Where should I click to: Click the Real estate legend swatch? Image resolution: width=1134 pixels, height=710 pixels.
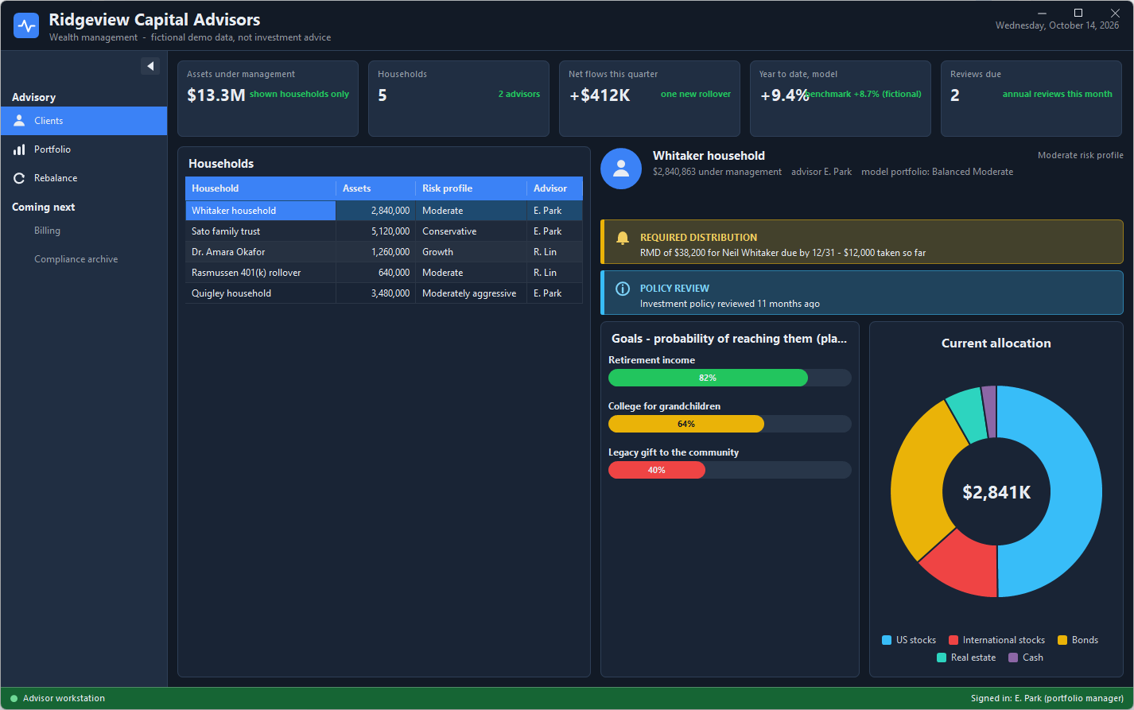[x=942, y=658]
